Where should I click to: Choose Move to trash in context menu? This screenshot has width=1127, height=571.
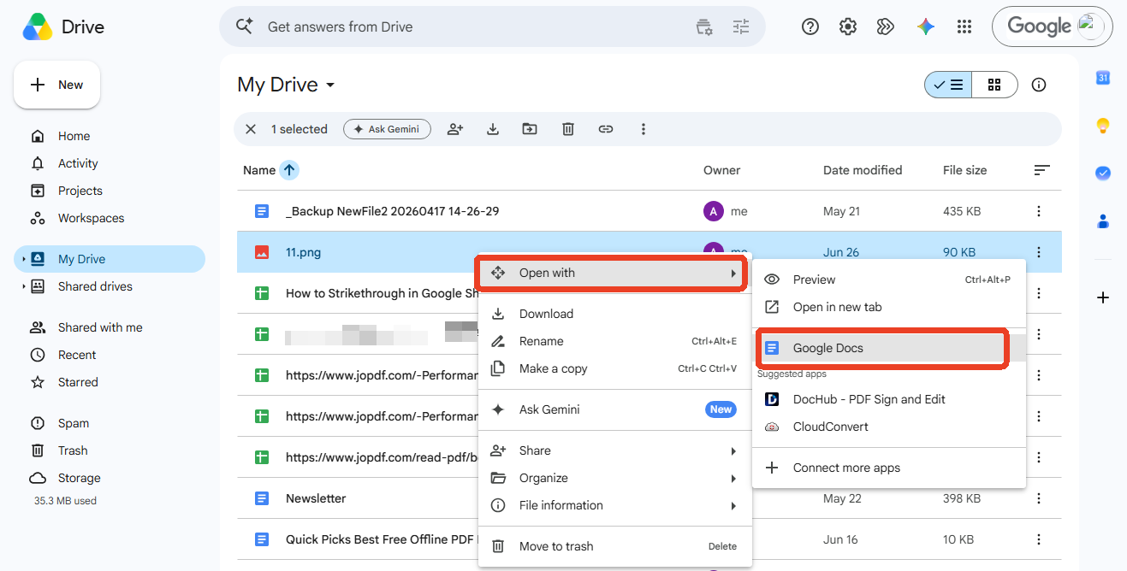[615, 546]
